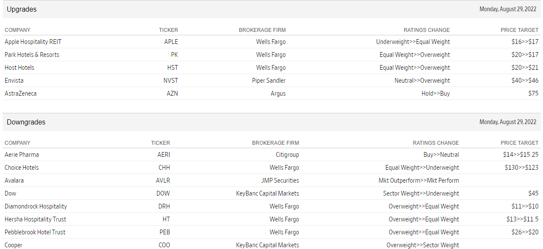Screen dimensions: 543x249
Task: Open the Hersha Hospitality Trust entry
Action: click(35, 219)
